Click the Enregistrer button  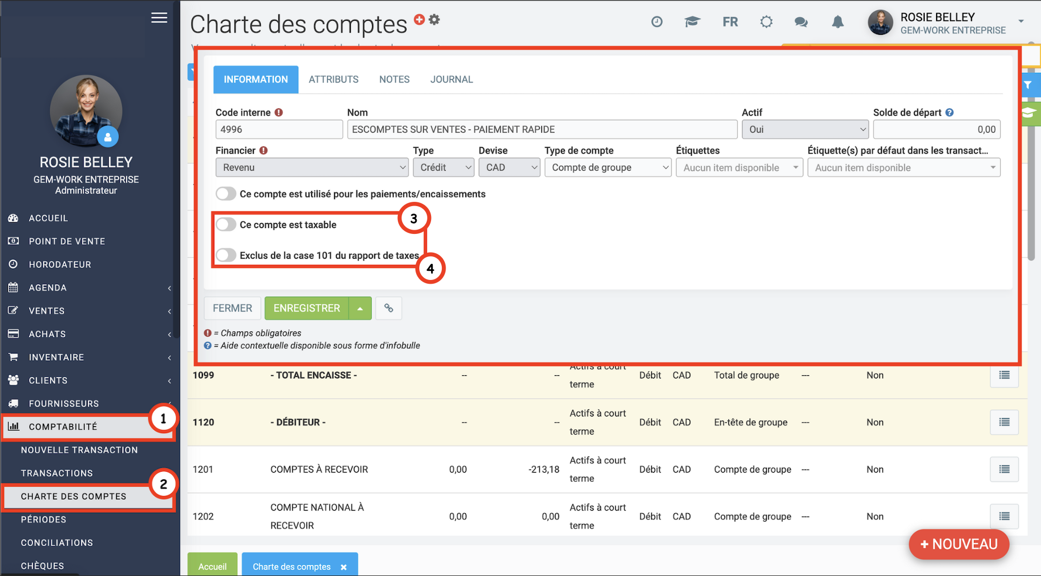pyautogui.click(x=306, y=308)
